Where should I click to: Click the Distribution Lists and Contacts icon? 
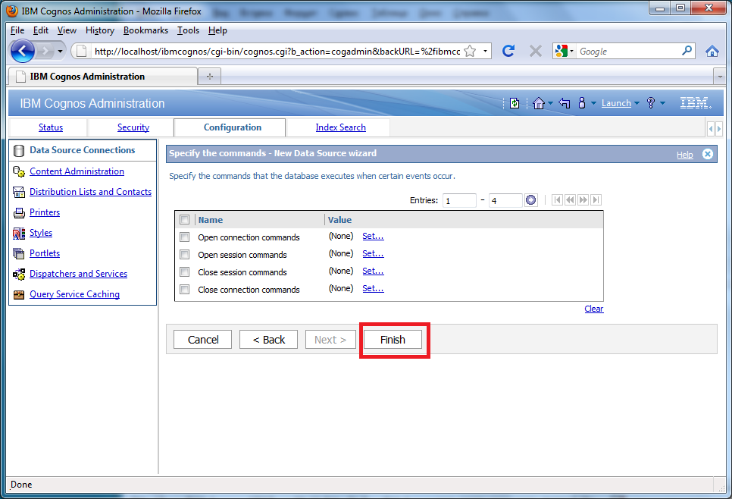pyautogui.click(x=19, y=192)
